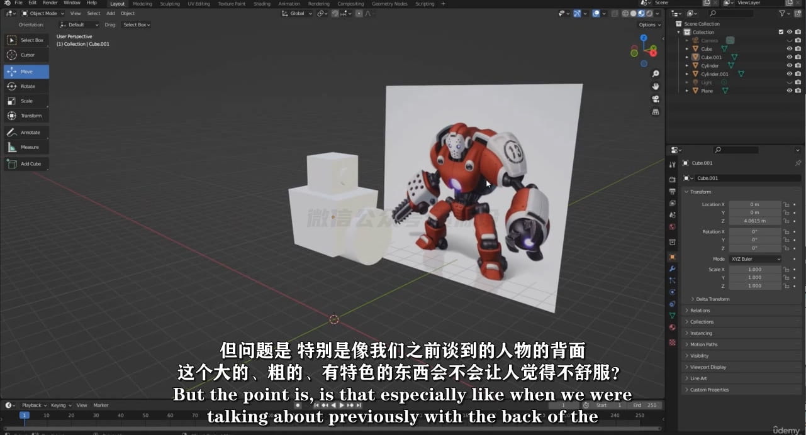806x435 pixels.
Task: Click the Blender logo icon
Action: [7, 3]
